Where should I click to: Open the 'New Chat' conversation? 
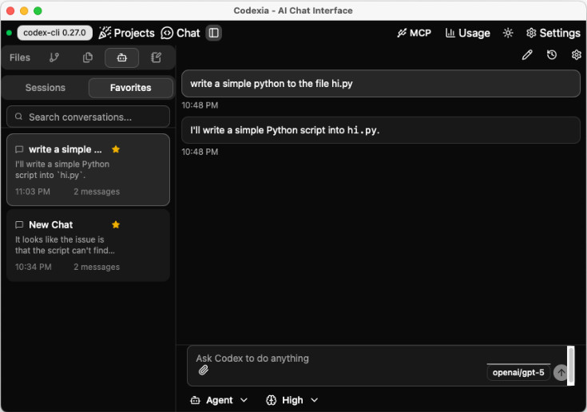pyautogui.click(x=89, y=245)
